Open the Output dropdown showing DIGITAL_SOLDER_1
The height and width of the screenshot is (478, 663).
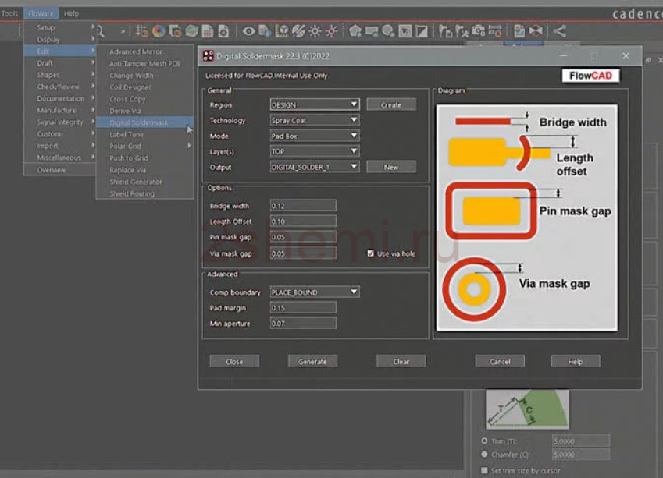[315, 167]
